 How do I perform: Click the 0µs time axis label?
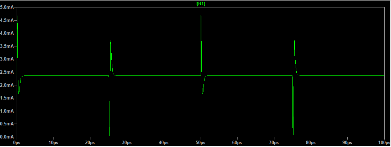pos(16,143)
